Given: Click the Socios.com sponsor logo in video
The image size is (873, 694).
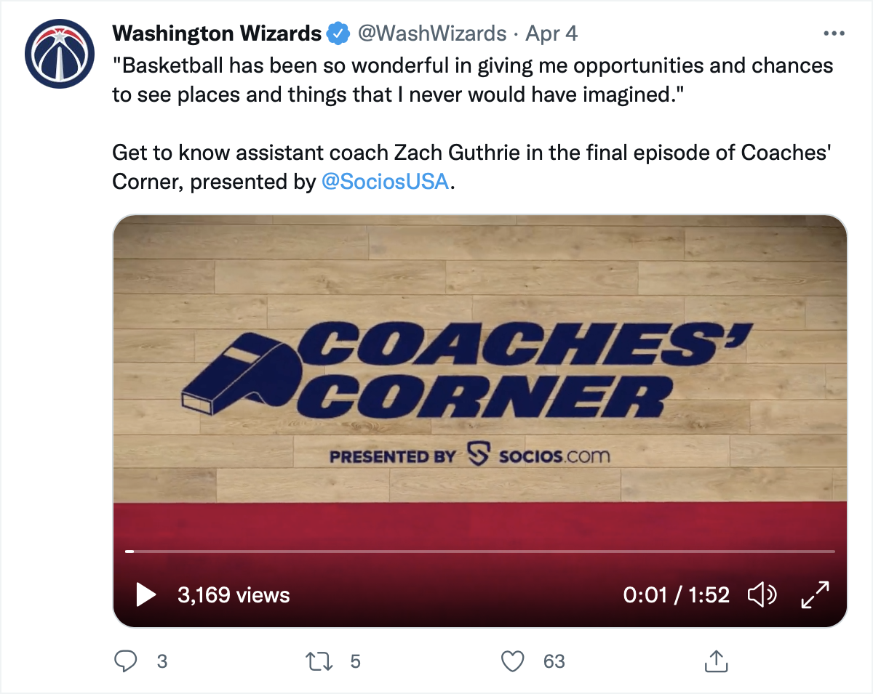Looking at the screenshot, I should click(x=538, y=456).
